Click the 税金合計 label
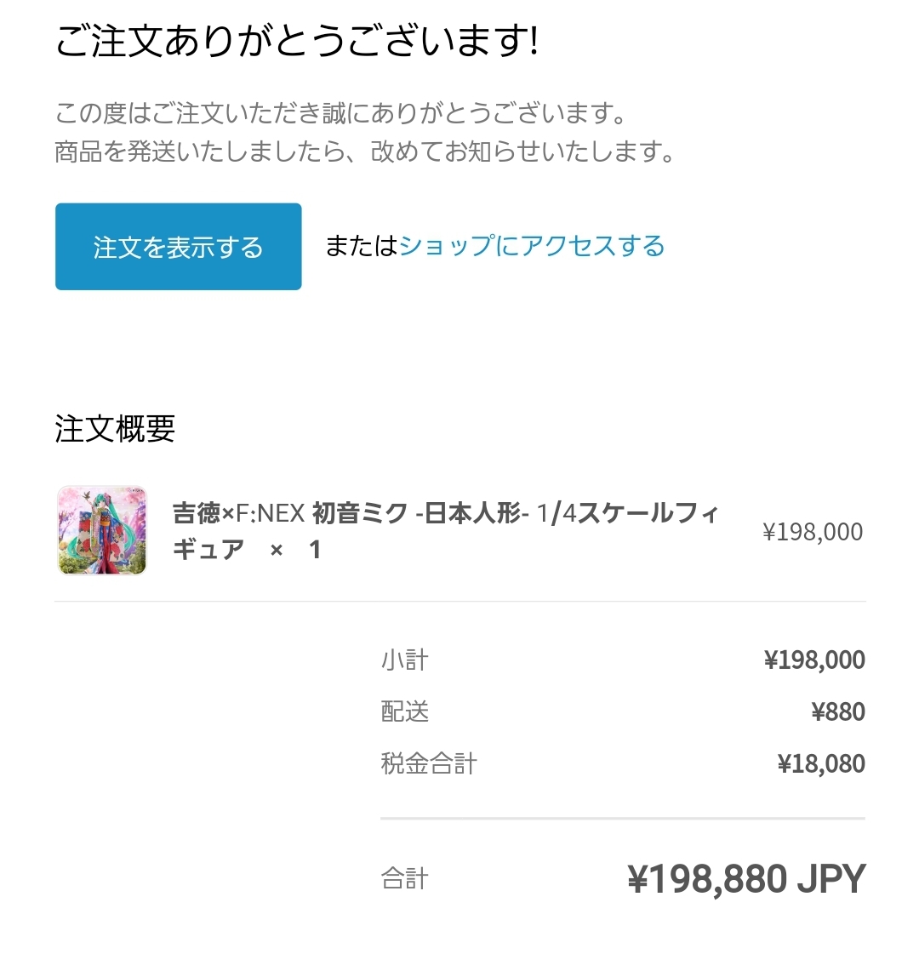The image size is (919, 971). [429, 763]
